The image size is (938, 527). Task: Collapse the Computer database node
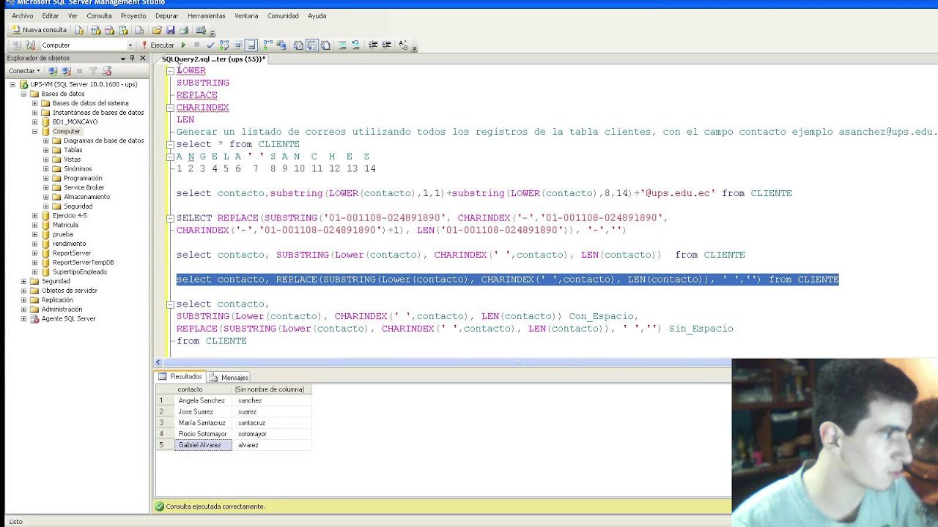[x=34, y=132]
